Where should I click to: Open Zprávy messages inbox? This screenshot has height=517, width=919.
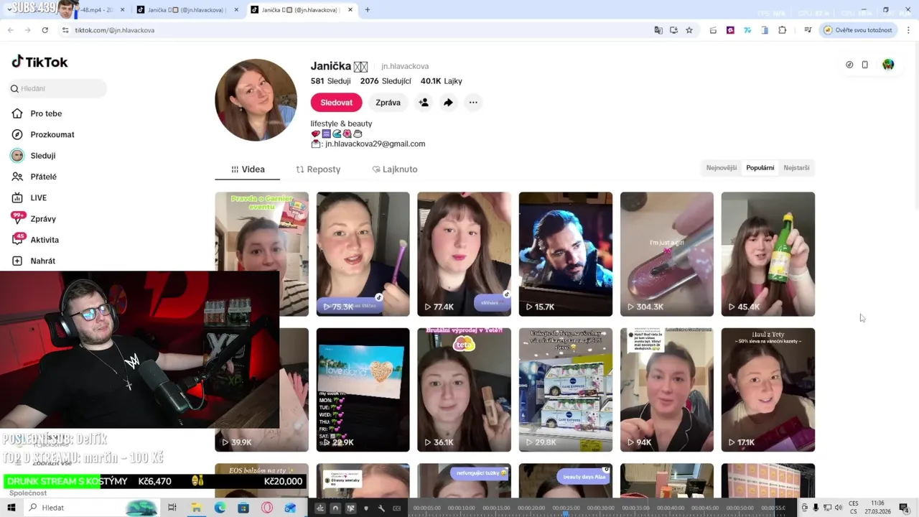43,218
